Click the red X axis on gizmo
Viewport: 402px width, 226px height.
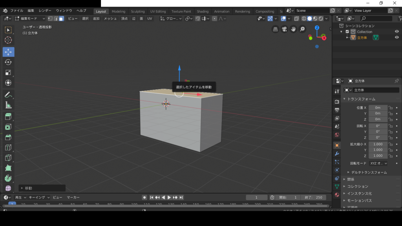pos(324,38)
